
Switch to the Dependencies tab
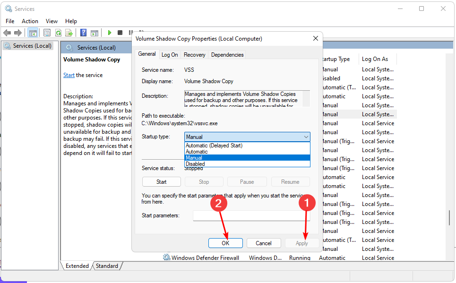tap(227, 55)
